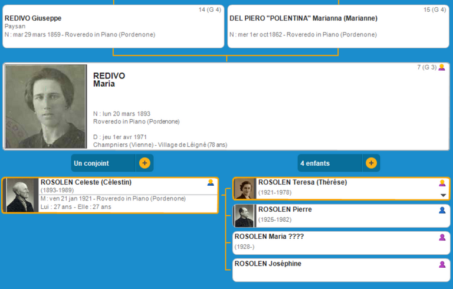The image size is (453, 289).
Task: Click Teresa Rosolen's photo thumbnail
Action: click(245, 189)
